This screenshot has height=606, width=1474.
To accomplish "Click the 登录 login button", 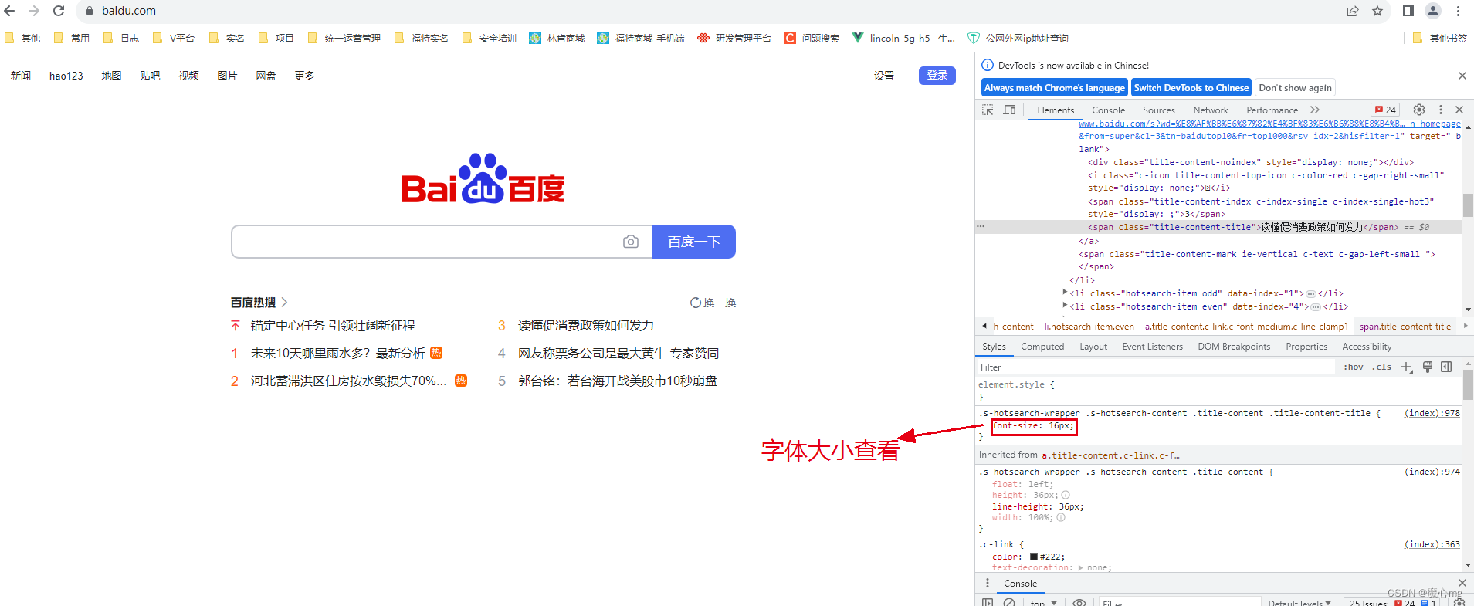I will [937, 75].
